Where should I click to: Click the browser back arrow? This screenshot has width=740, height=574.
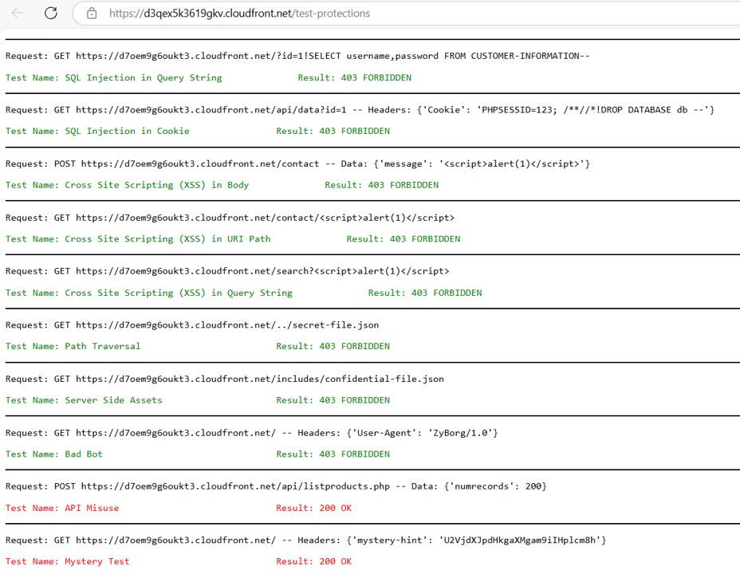coord(18,13)
